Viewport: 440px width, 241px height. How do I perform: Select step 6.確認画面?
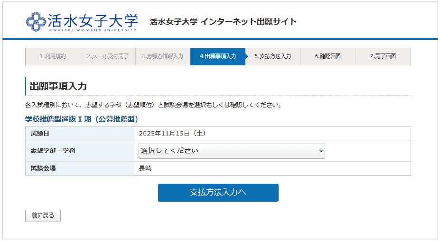[x=328, y=56]
